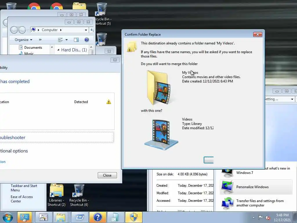Click Close button in troubleshooter window
Viewport: 297px width, 223px height.
coord(107,175)
